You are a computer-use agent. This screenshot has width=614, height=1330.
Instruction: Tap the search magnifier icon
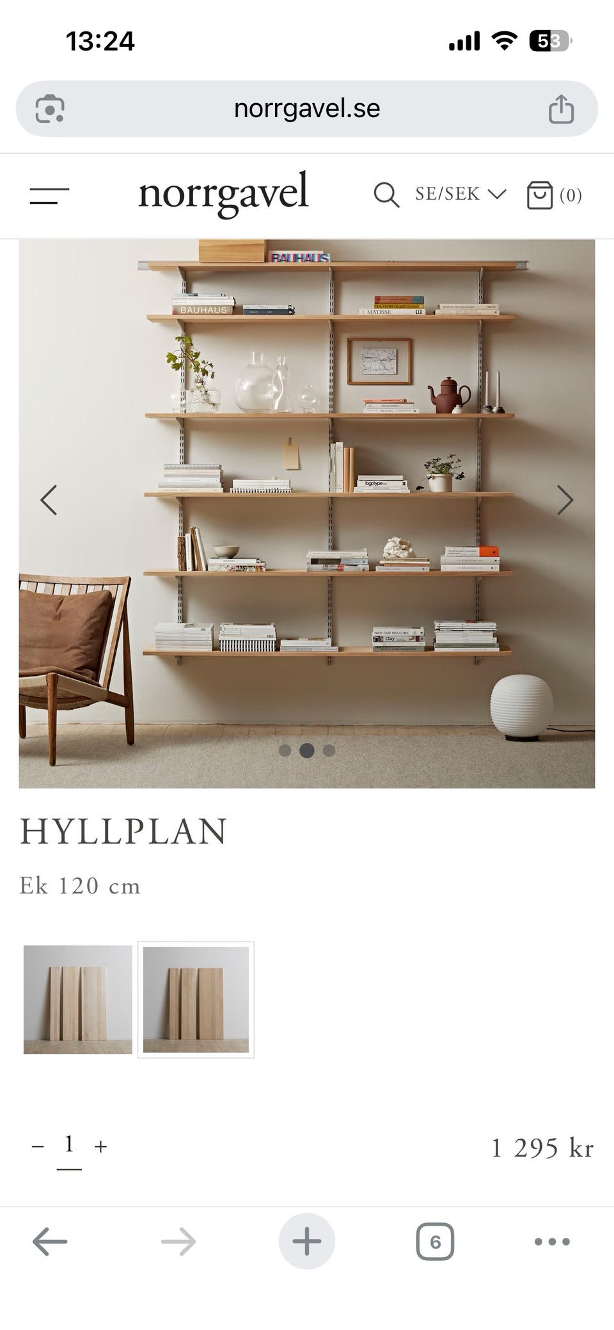386,195
